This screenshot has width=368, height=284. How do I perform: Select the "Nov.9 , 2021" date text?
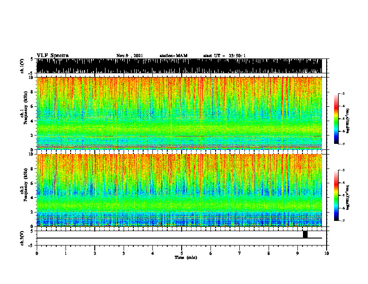tap(130, 56)
